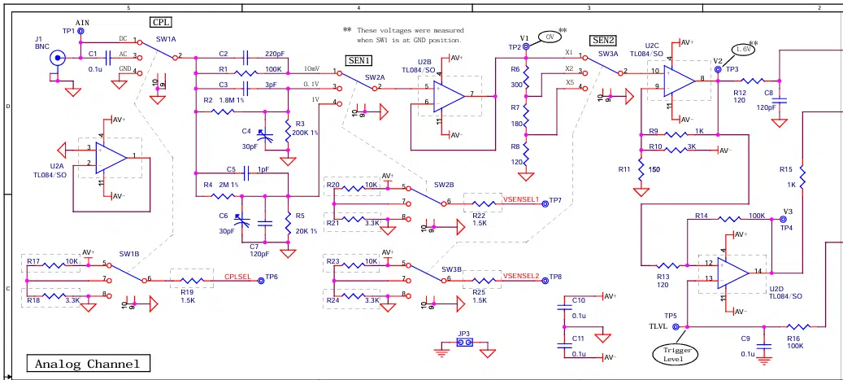Select the SW3B switch label
This screenshot has height=380, width=843.
point(452,269)
